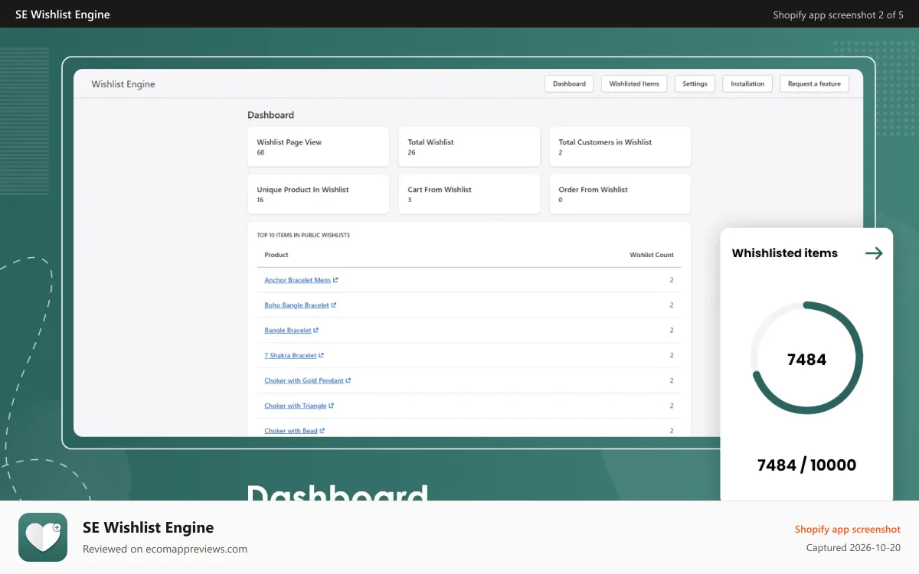
Task: Go to the Settings tab
Action: click(x=695, y=83)
